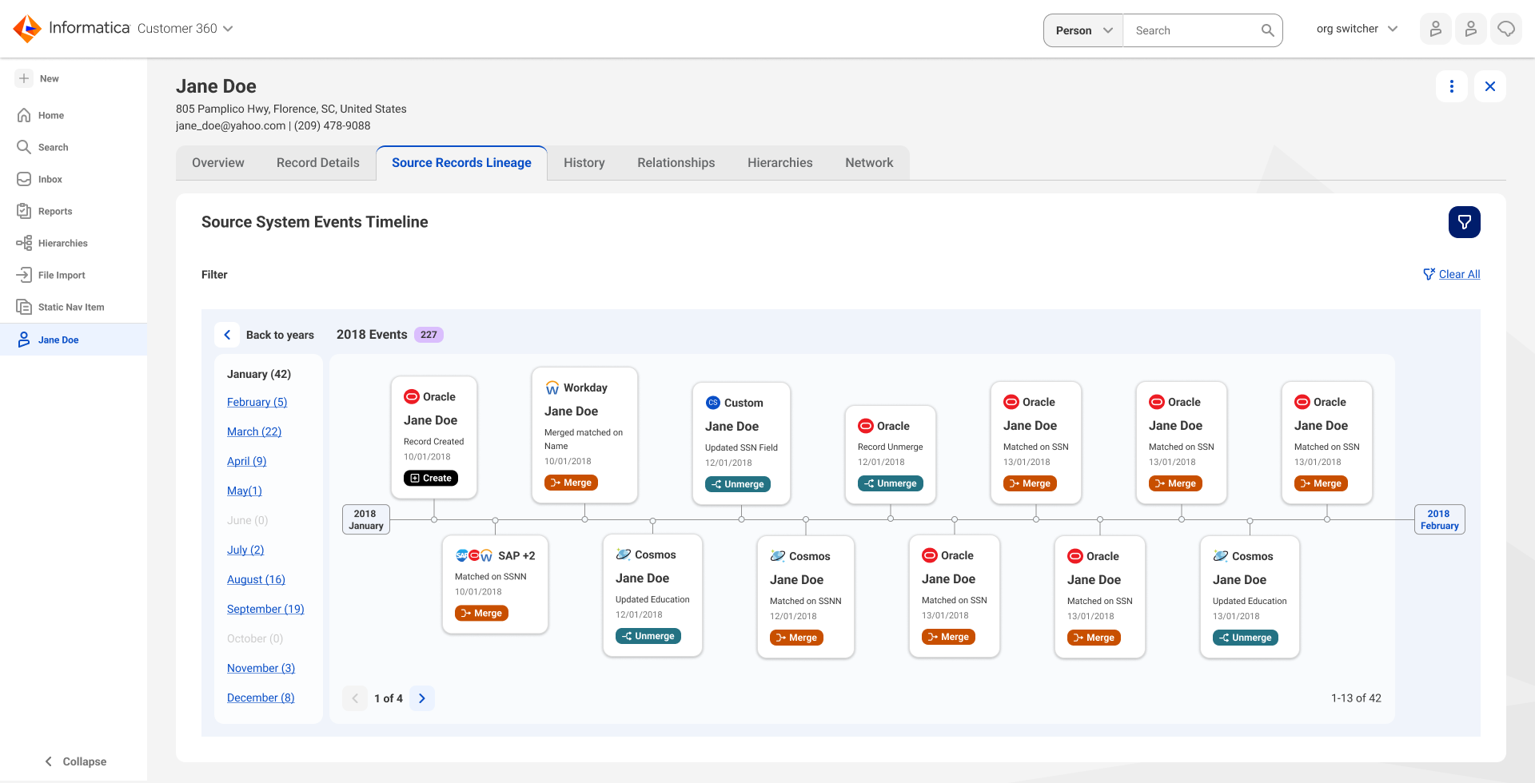Open the Person entity type dropdown
Screen dimensions: 1535x783
click(x=1083, y=30)
